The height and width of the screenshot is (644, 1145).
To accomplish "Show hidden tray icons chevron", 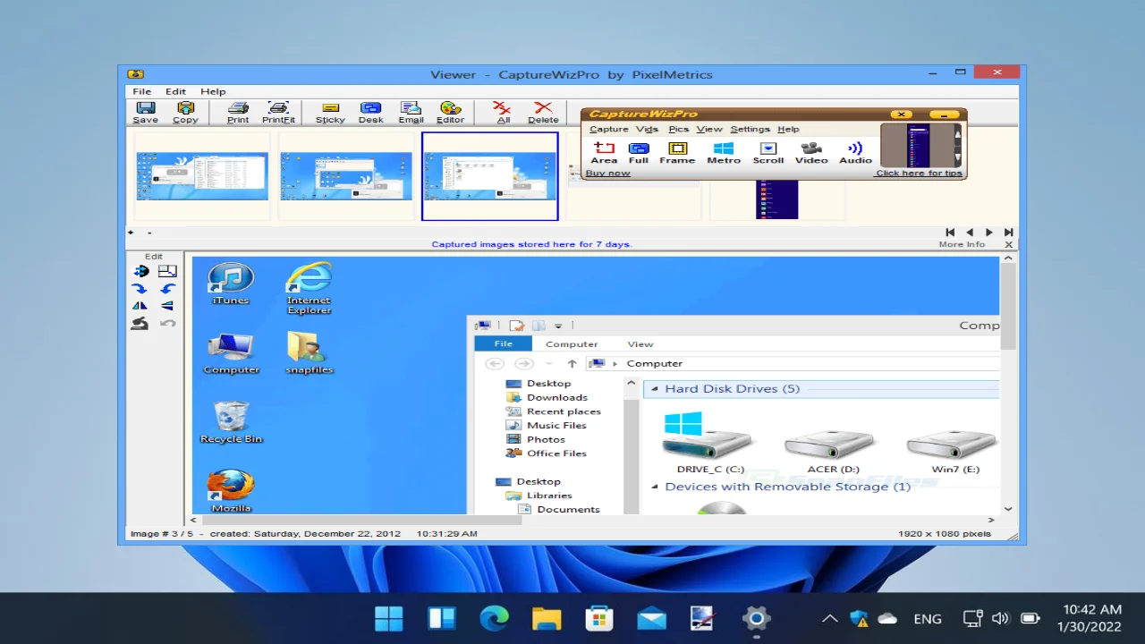I will pos(830,618).
